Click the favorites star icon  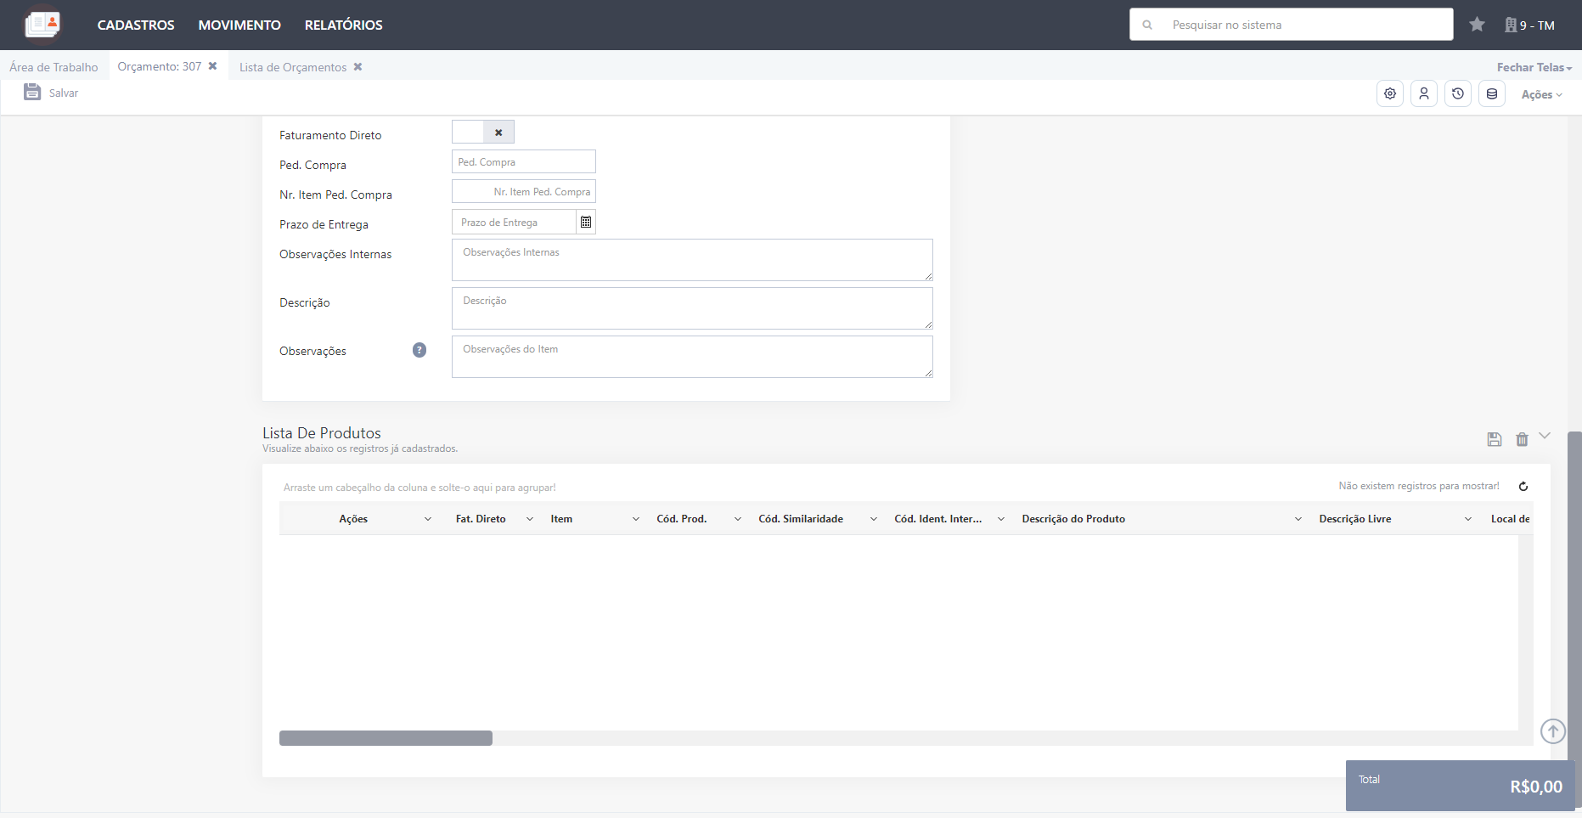pyautogui.click(x=1478, y=25)
